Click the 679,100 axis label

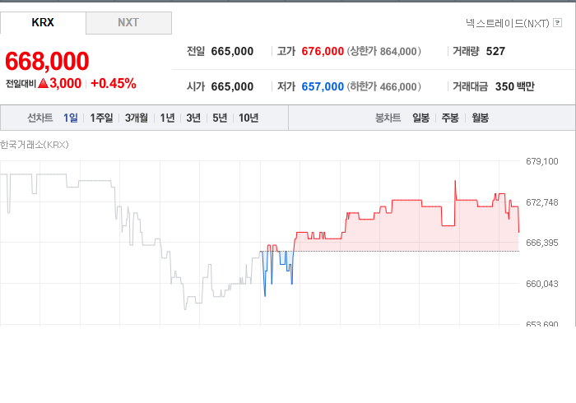coord(541,161)
